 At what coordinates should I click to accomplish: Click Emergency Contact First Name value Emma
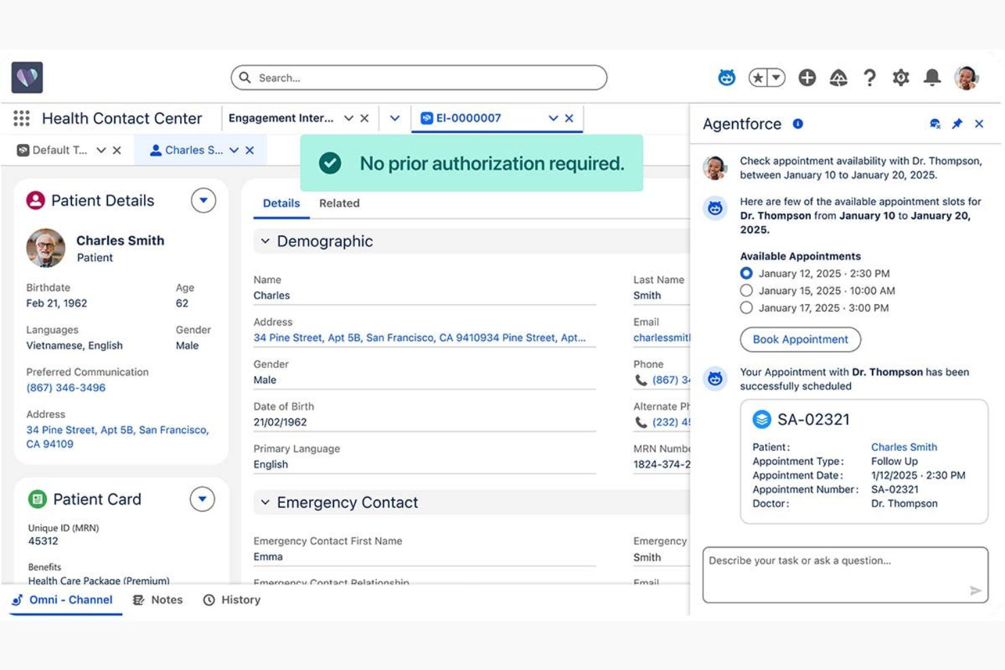(x=268, y=557)
